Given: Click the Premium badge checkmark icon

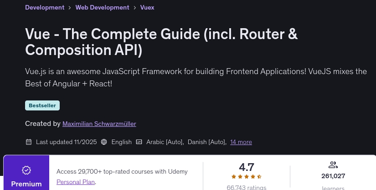Looking at the screenshot, I should pyautogui.click(x=26, y=170).
